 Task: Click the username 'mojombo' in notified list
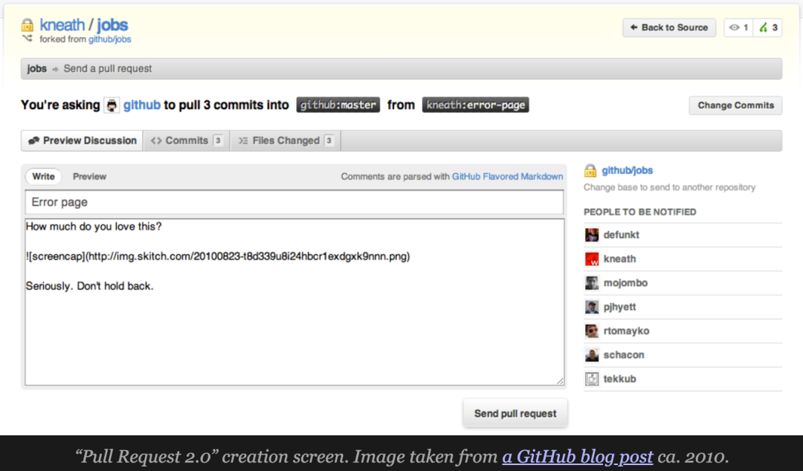(625, 283)
